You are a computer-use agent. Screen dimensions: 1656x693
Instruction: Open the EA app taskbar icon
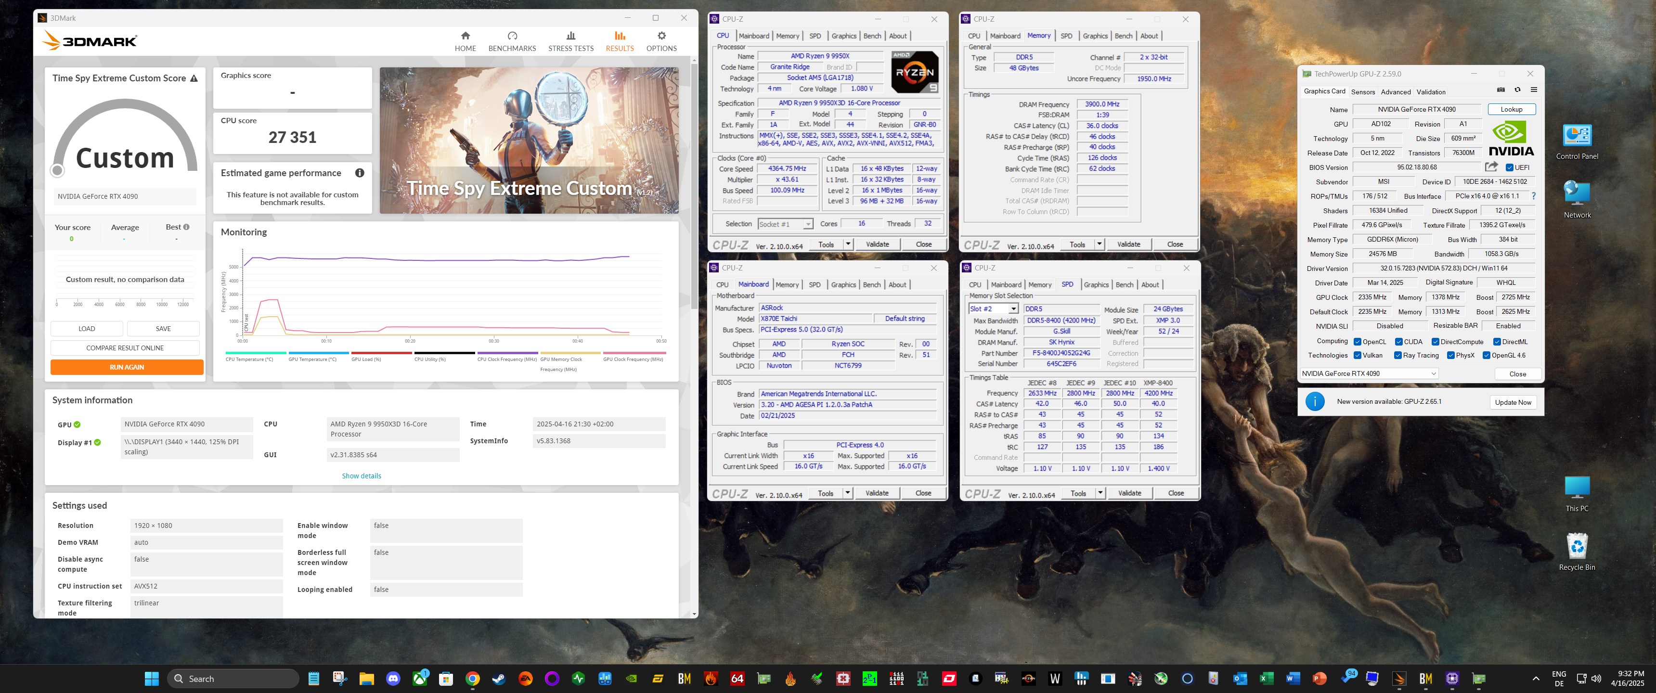(x=525, y=678)
